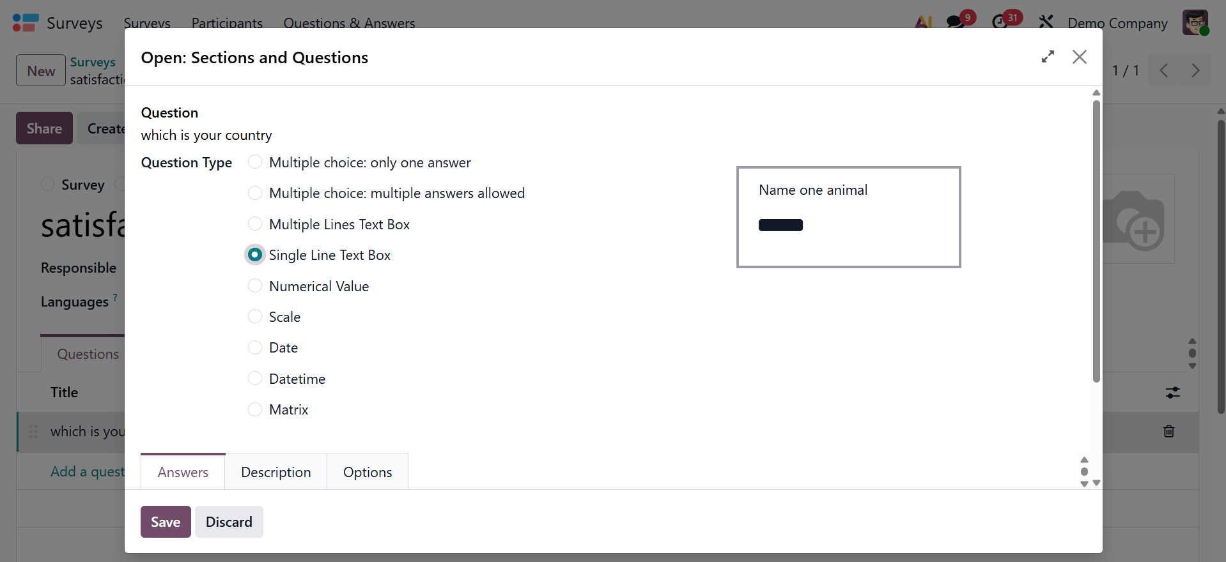Screen dimensions: 1226x562
Task: Expand the dialog to full screen
Action: click(1048, 57)
